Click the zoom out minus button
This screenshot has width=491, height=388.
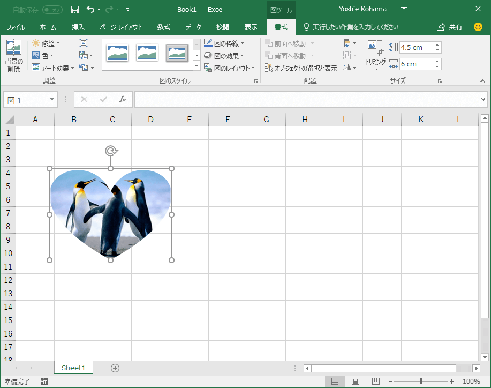390,382
